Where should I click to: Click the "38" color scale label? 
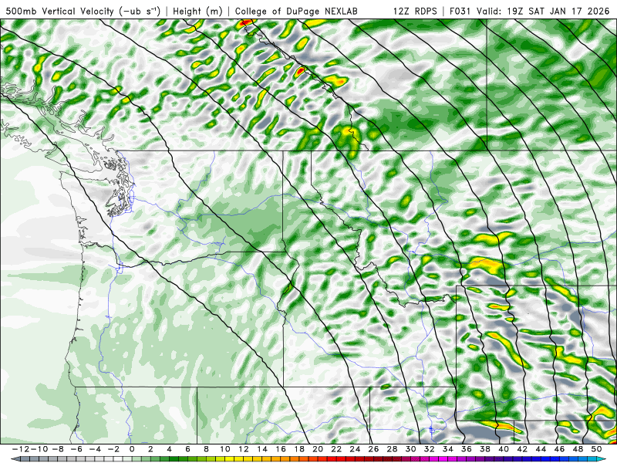[485, 449]
